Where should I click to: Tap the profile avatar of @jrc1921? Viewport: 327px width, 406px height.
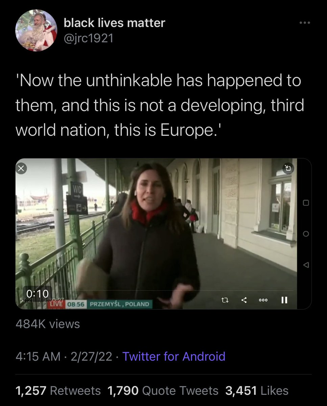[x=36, y=30]
